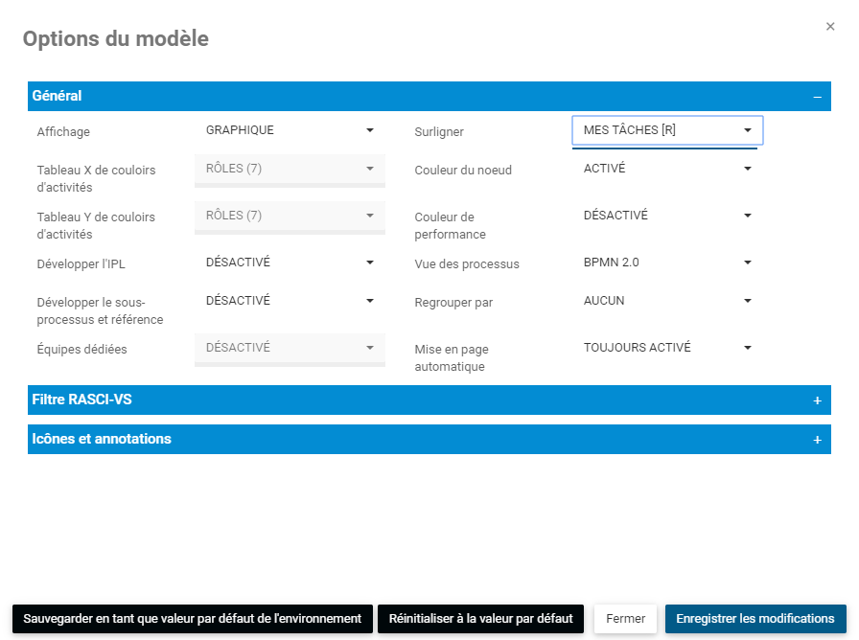
Task: Click Réinitialiser à la valeur par défaut
Action: pos(480,619)
